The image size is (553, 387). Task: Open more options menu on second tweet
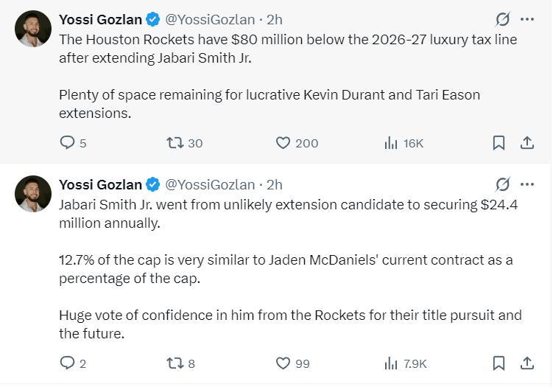527,184
